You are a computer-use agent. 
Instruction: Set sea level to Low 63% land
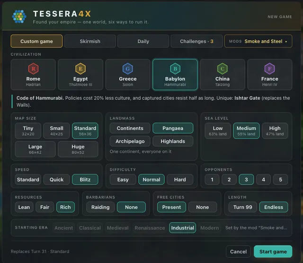pos(218,131)
